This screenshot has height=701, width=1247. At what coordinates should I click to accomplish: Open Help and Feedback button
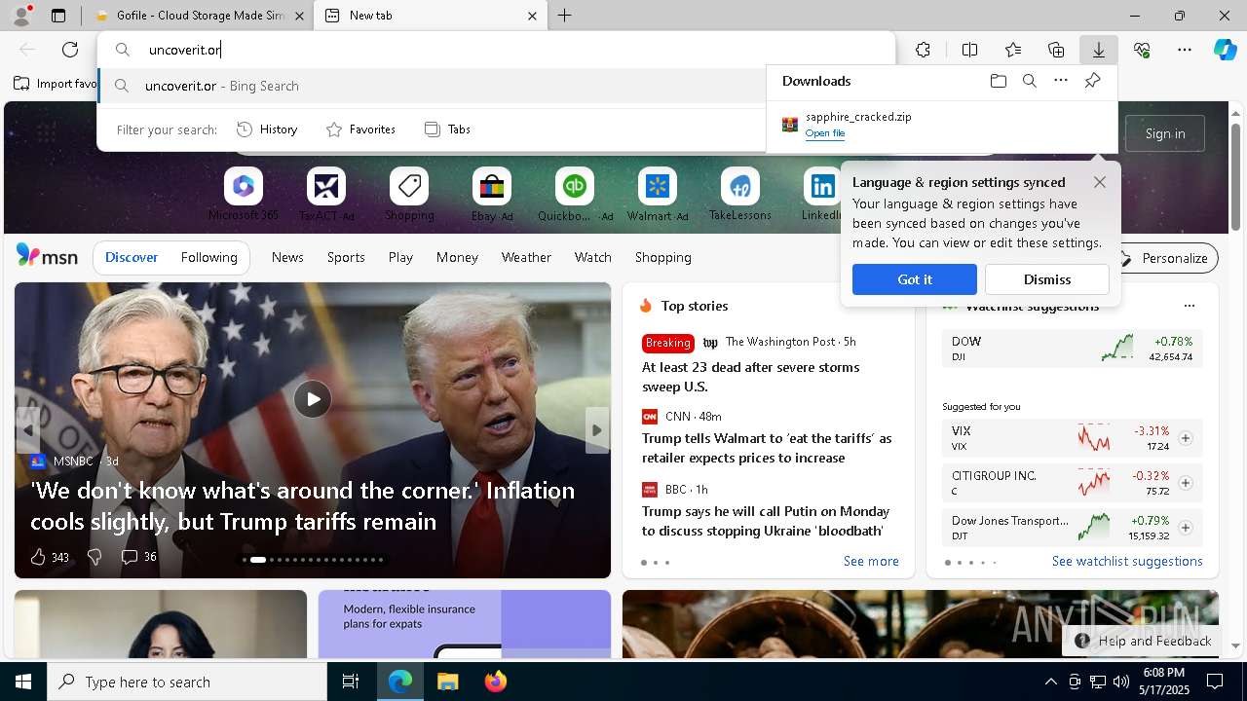1144,641
